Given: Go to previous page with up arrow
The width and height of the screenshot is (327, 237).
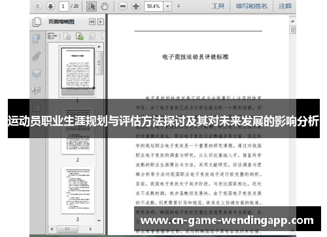Looking at the screenshot, I should (37, 6).
